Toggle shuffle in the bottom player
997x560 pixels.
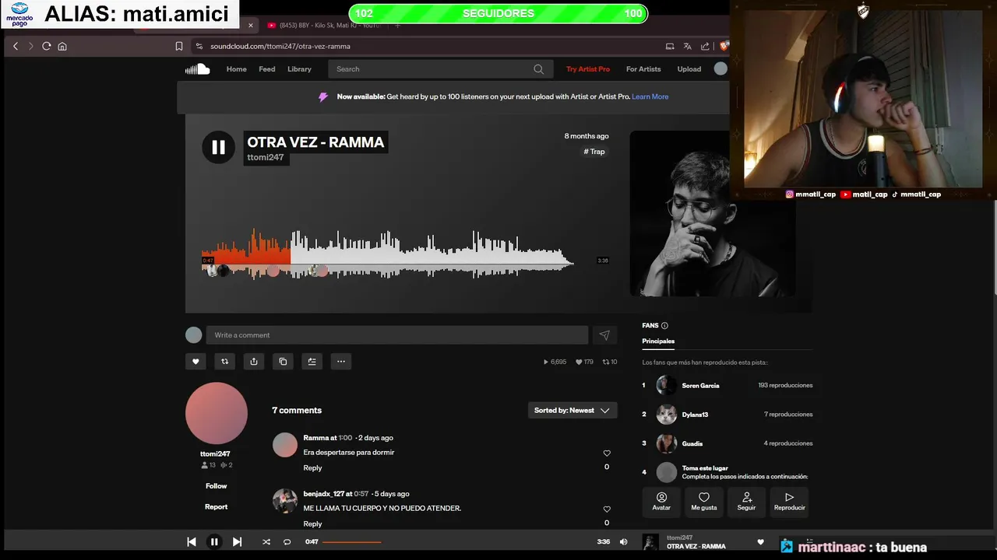click(266, 542)
